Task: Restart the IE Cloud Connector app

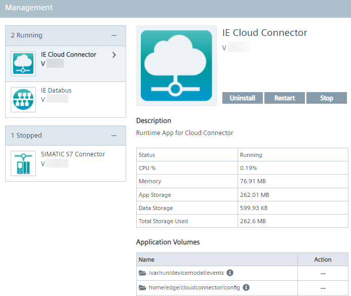Action: click(x=284, y=98)
